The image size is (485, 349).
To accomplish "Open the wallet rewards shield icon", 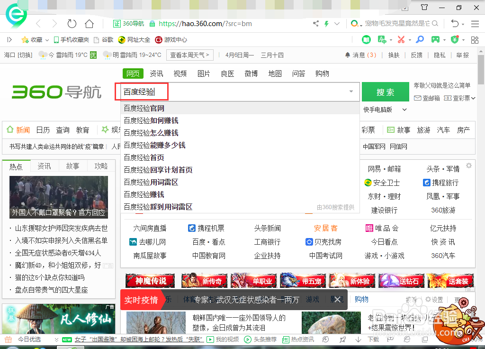I will (x=455, y=40).
